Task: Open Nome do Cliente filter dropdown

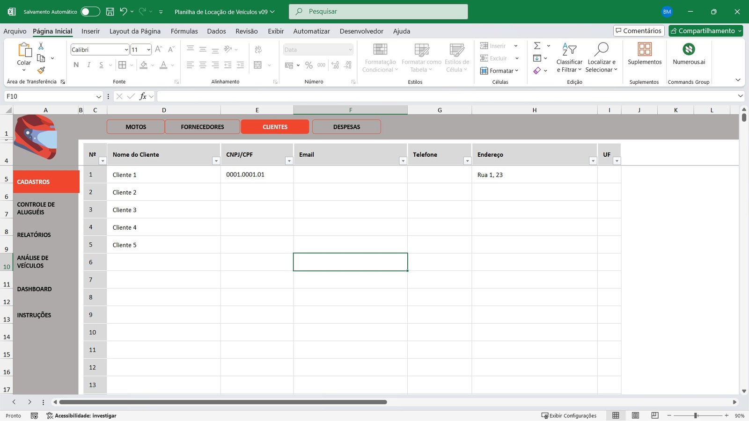Action: tap(216, 161)
